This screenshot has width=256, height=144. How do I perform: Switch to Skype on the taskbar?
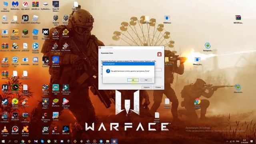point(42,141)
